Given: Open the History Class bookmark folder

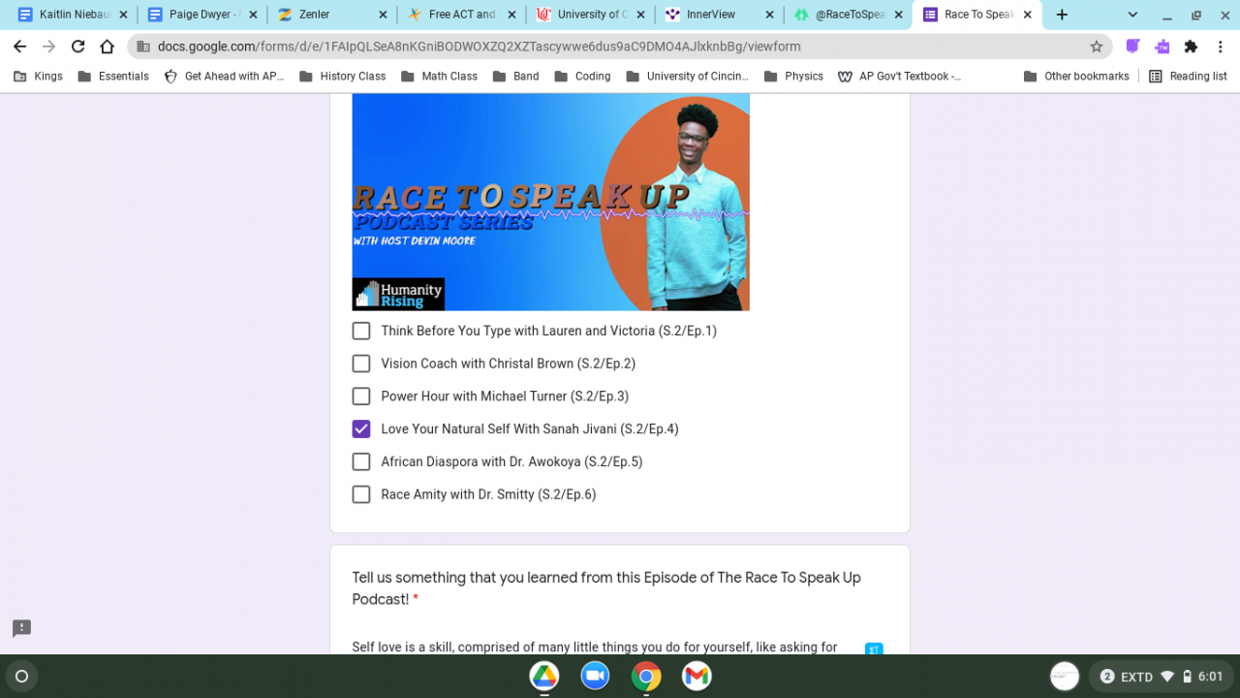Looking at the screenshot, I should (342, 76).
